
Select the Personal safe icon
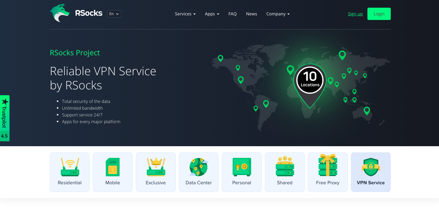[242, 167]
